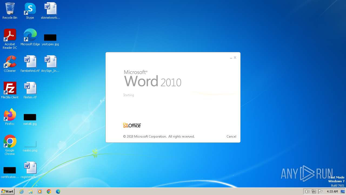Viewport: 346px width, 195px height.
Task: Close the Word splash screen window
Action: pos(235,57)
